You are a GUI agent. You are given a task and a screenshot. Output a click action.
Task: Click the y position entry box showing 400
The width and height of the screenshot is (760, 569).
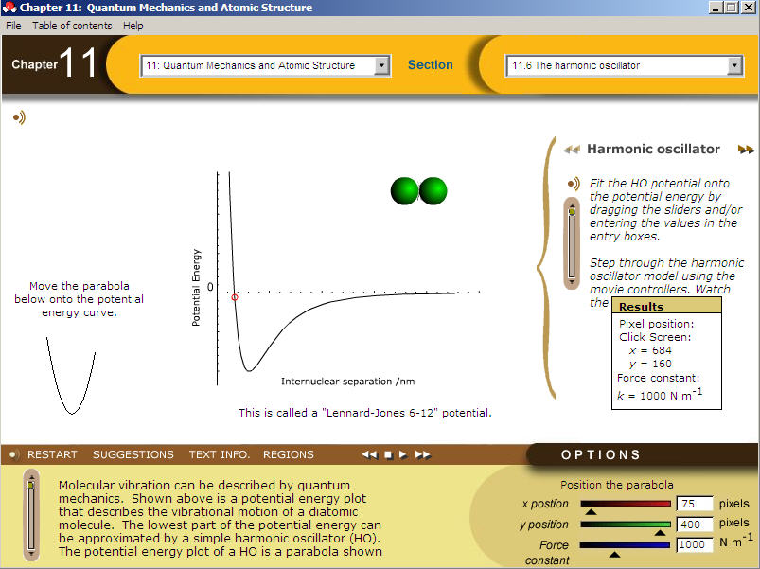(x=695, y=524)
